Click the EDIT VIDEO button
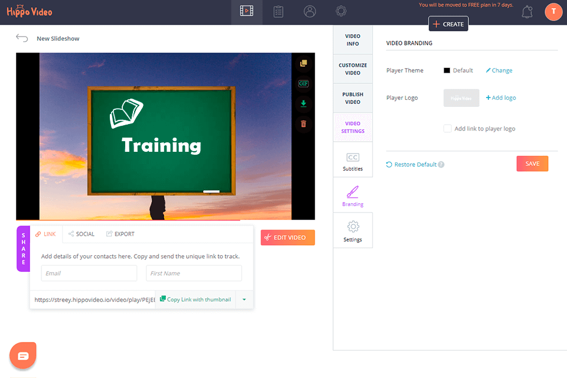 [288, 237]
